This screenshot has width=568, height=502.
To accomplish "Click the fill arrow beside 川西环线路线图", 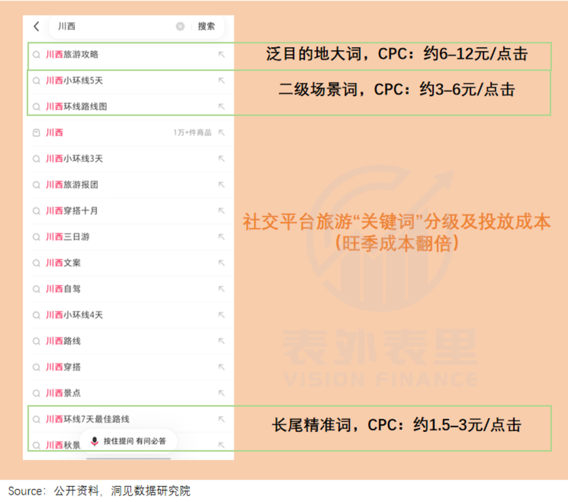I will tap(221, 107).
